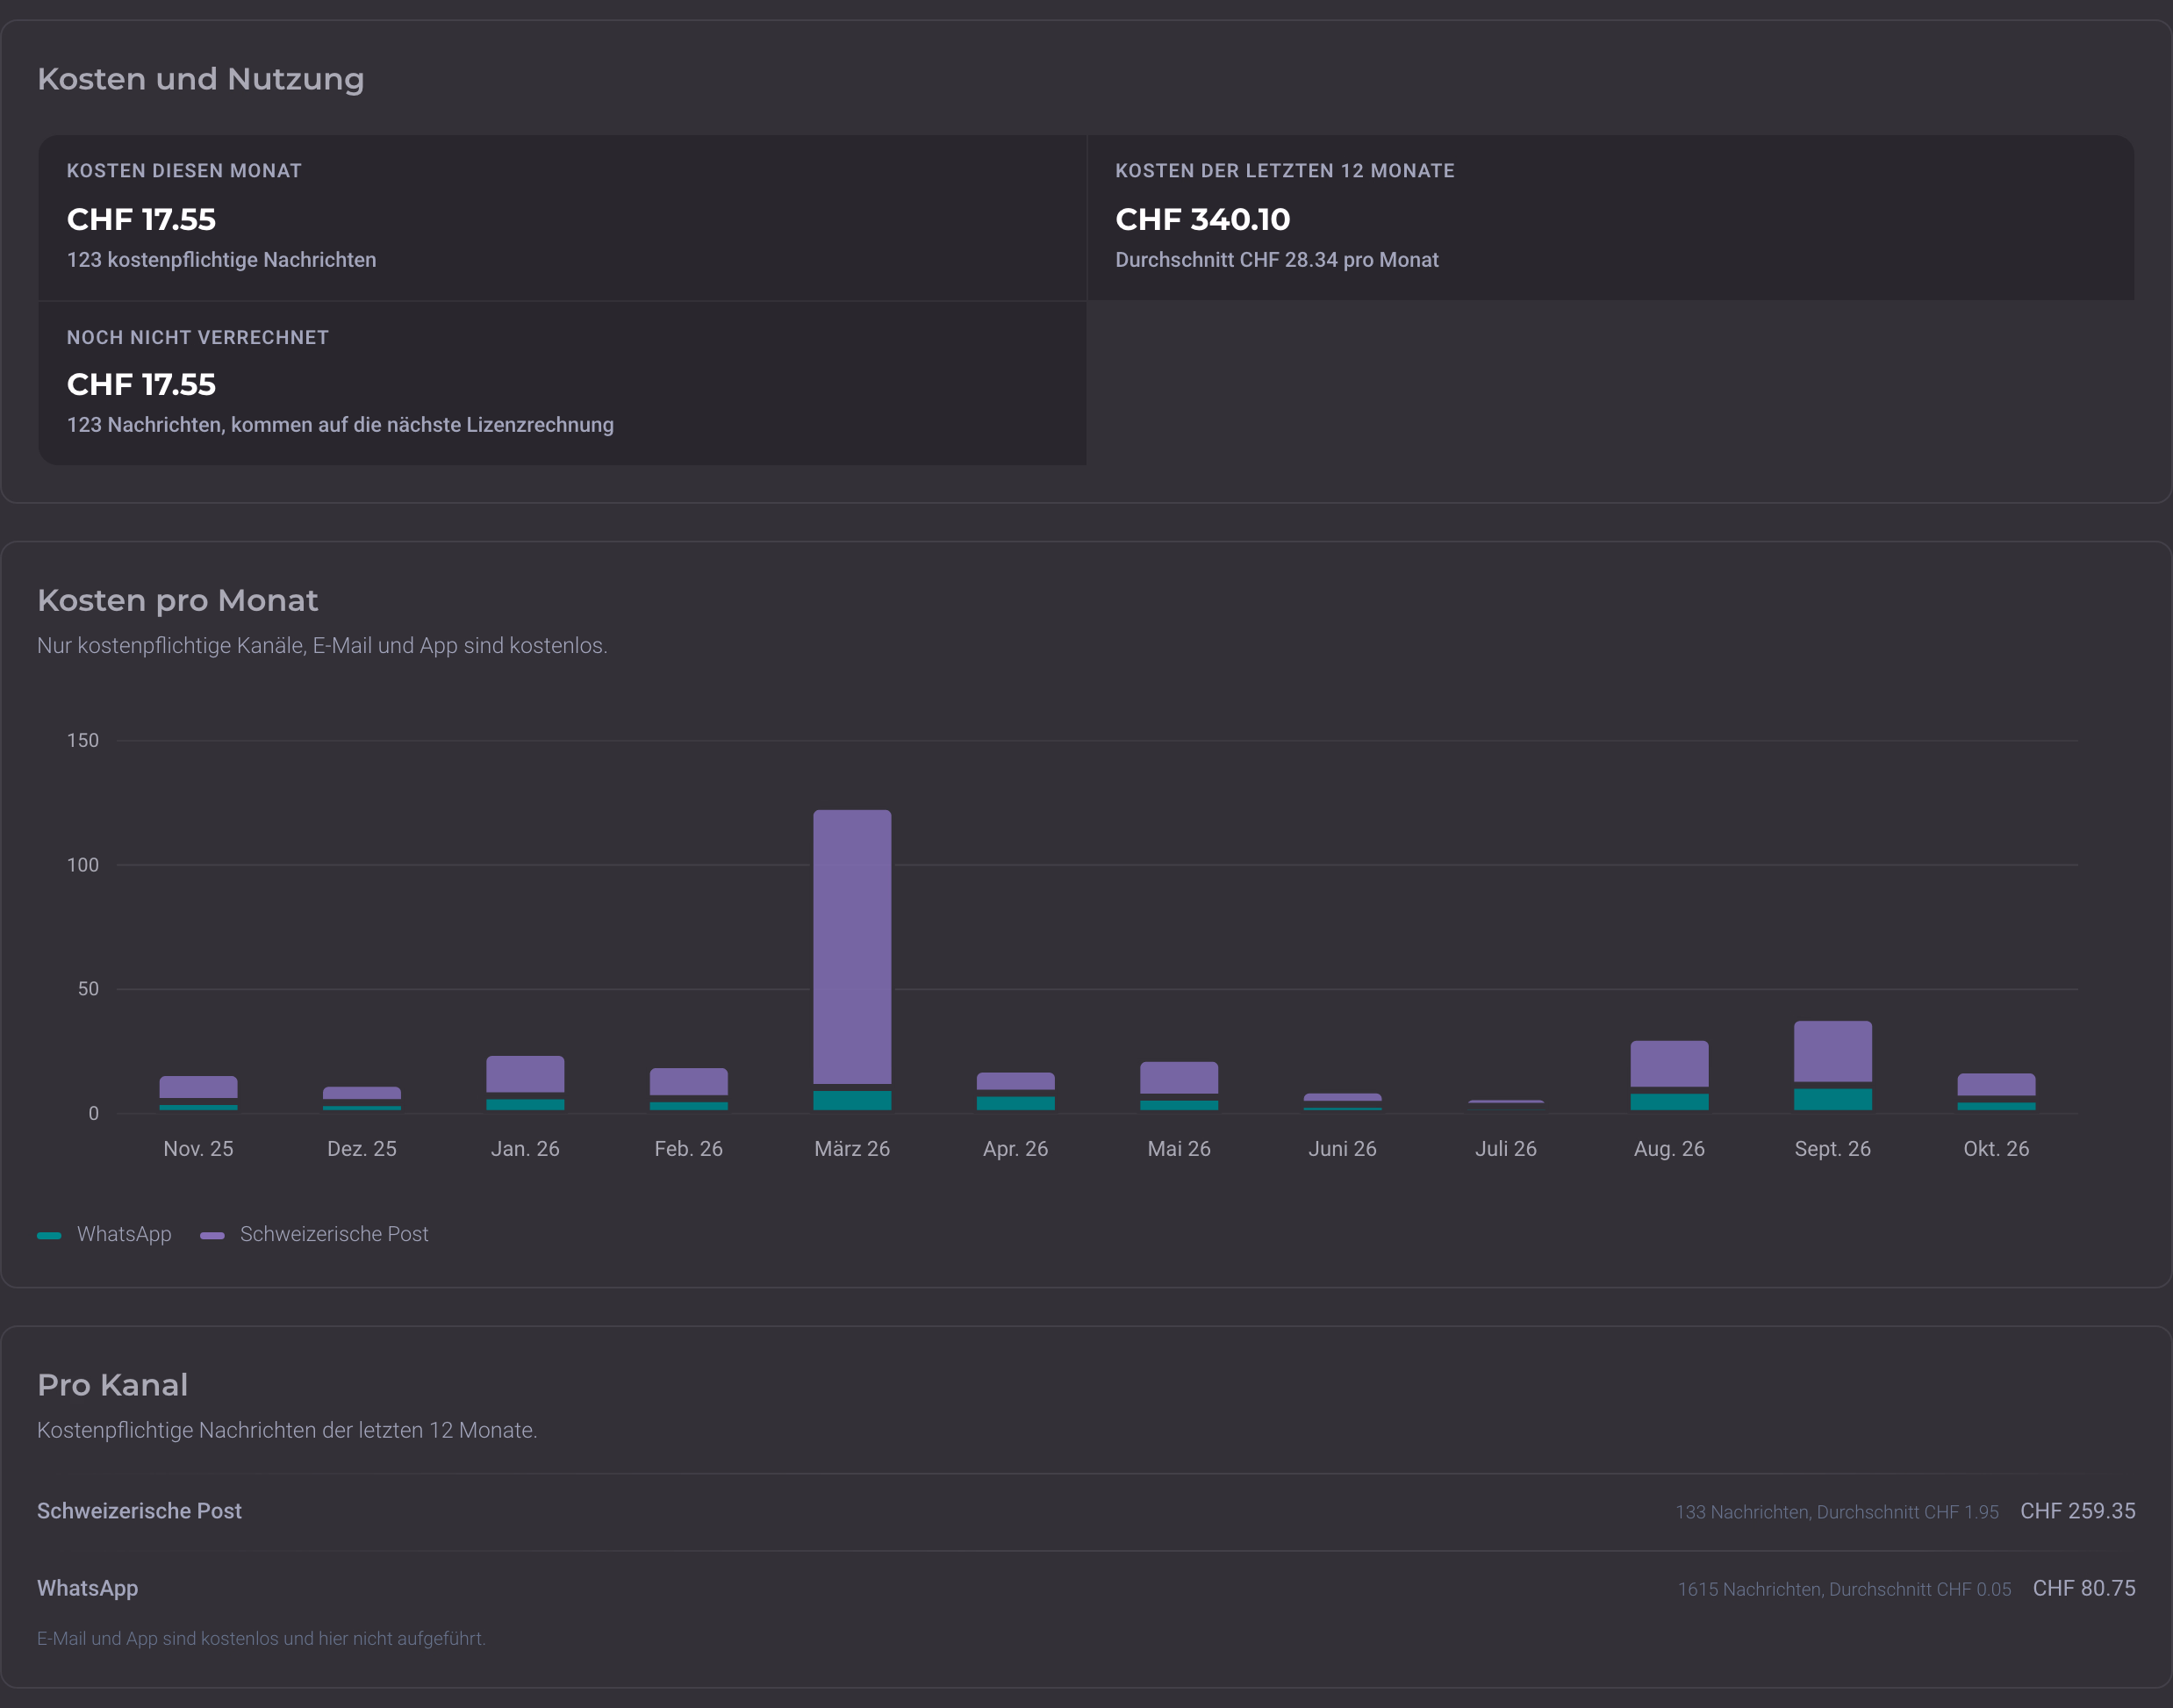2173x1708 pixels.
Task: Select the März 26 purple bar
Action: pyautogui.click(x=852, y=946)
